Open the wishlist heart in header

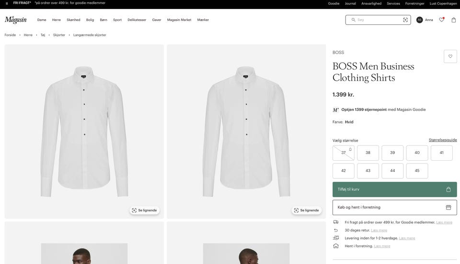(441, 20)
